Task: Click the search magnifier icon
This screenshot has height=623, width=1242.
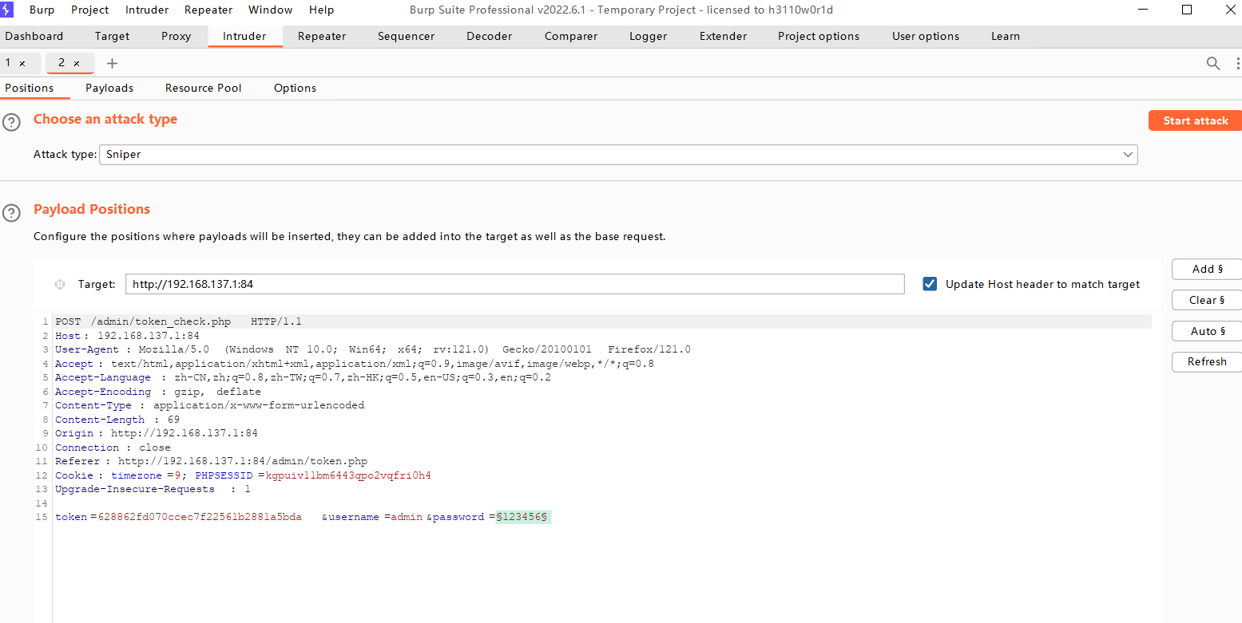Action: [x=1213, y=63]
